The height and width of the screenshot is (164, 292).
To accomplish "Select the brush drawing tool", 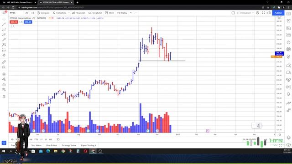I will pos(4,35).
